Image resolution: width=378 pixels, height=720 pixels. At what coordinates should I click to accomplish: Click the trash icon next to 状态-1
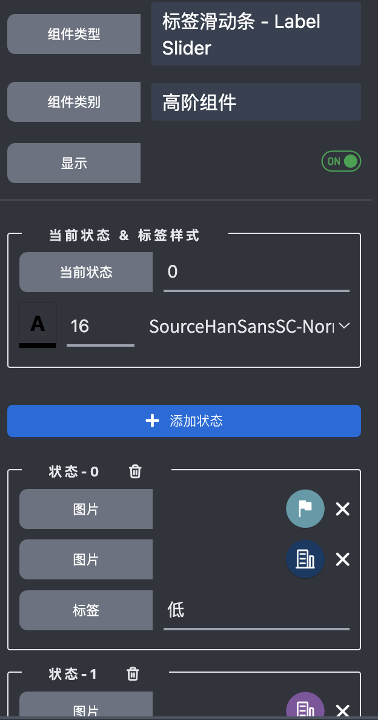pyautogui.click(x=133, y=674)
